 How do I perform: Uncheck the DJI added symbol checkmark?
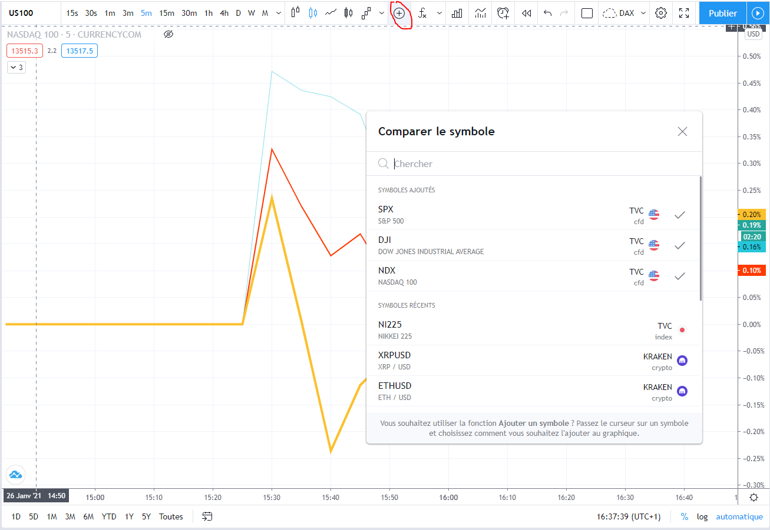pos(680,245)
